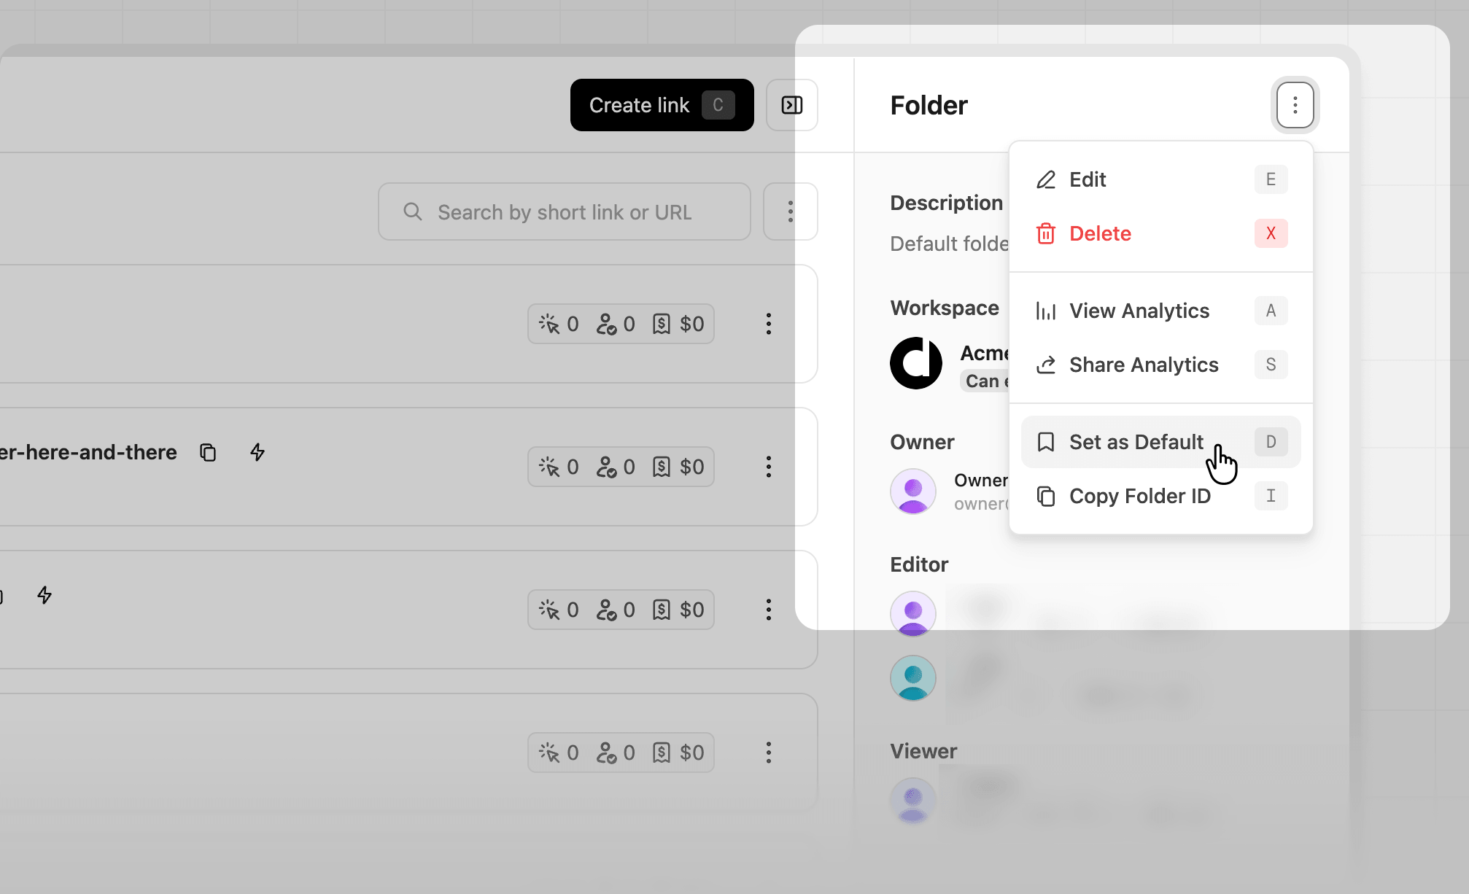Open the Folder three-dot options menu

coord(1295,105)
